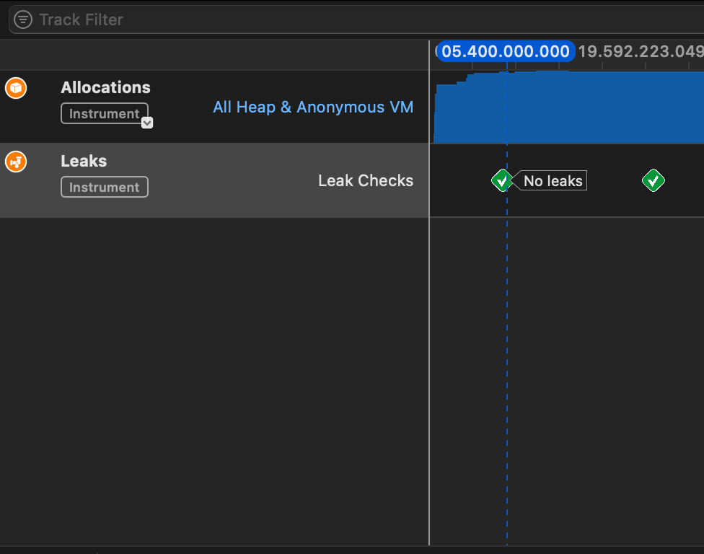
Task: Select the Allocations track title
Action: click(x=105, y=87)
